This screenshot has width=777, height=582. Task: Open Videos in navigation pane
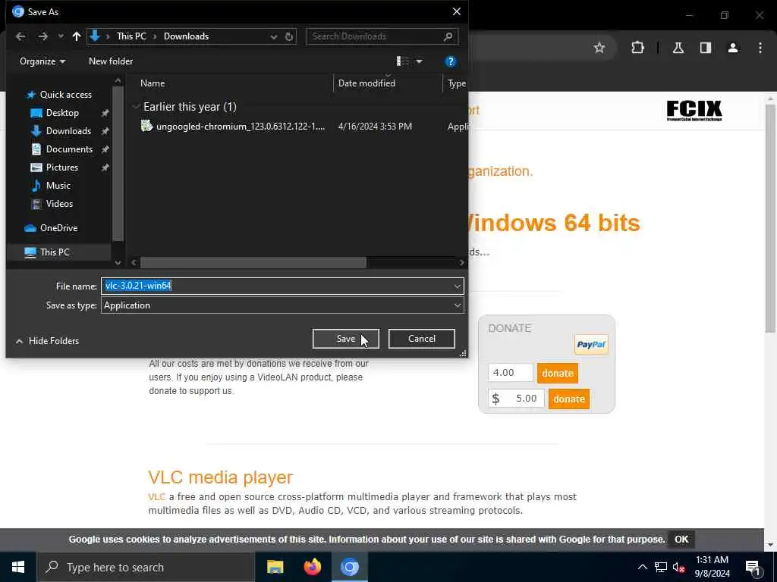click(59, 204)
